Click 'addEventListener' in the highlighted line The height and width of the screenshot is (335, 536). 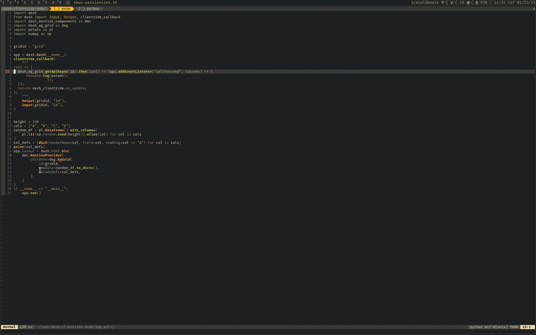pyautogui.click(x=135, y=71)
